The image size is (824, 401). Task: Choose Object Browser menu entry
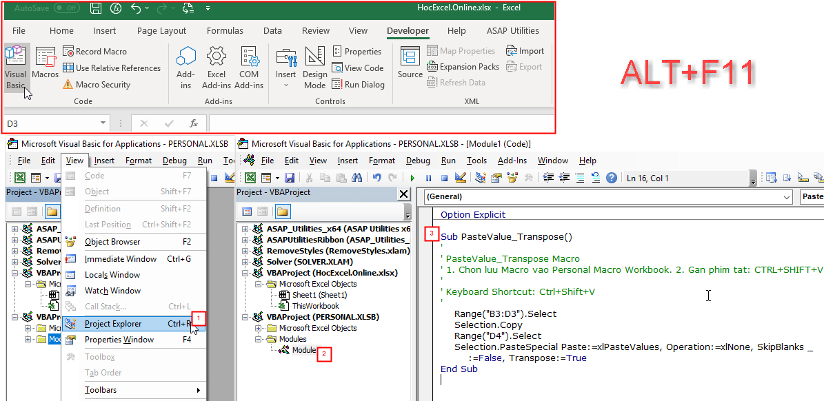pyautogui.click(x=134, y=241)
